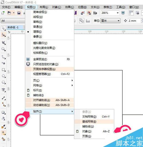Toggle Guidelines option 辅助线(I)
This screenshot has width=143, height=147.
[x=49, y=95]
